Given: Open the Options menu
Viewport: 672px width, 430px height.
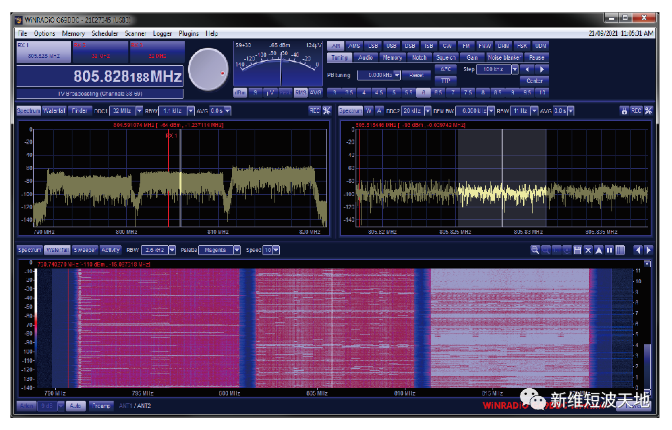Looking at the screenshot, I should coord(45,33).
